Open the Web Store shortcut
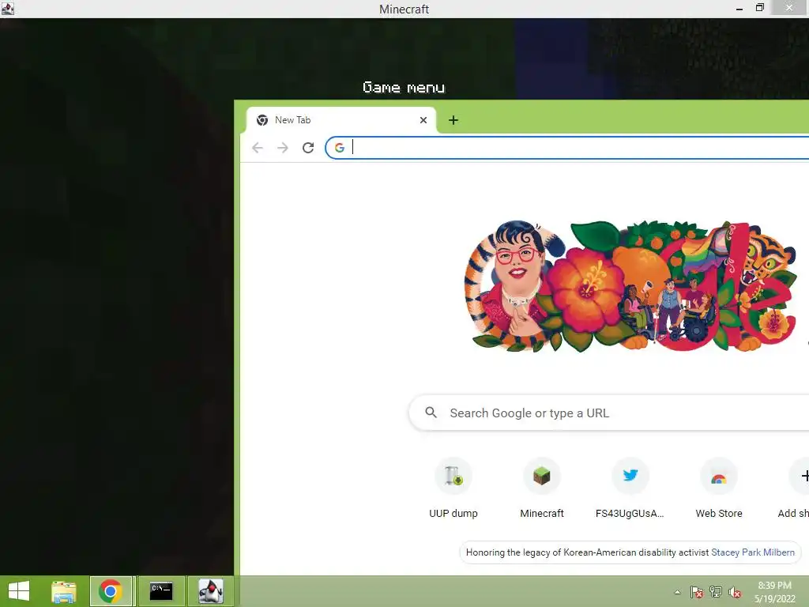The image size is (809, 607). coord(719,488)
